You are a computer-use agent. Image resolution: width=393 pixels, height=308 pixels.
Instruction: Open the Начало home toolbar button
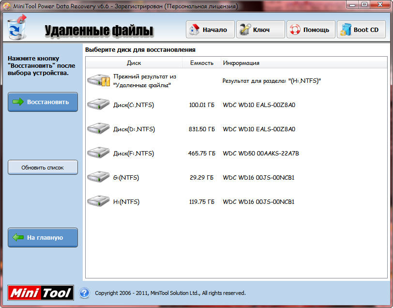pos(210,30)
